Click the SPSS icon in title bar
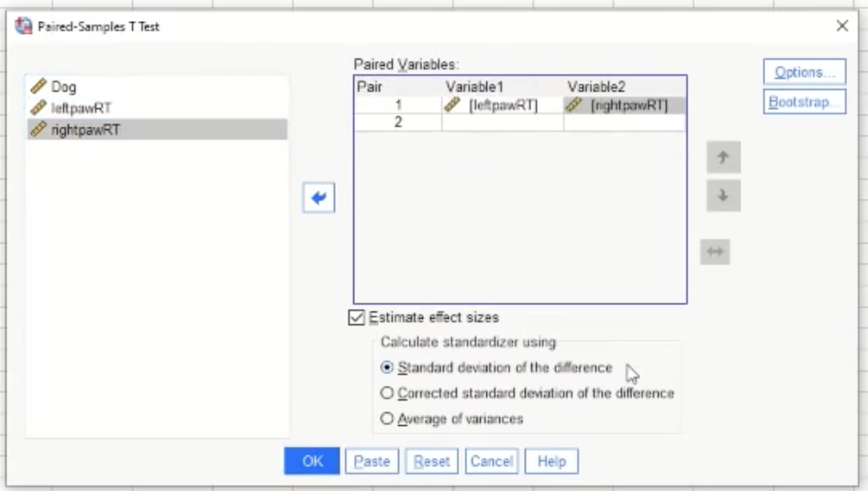The height and width of the screenshot is (491, 868). click(x=24, y=27)
